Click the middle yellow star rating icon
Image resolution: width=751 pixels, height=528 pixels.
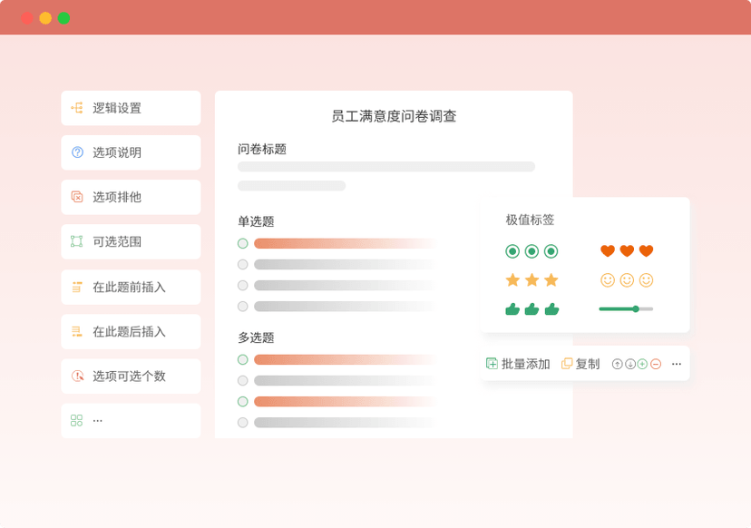point(532,279)
